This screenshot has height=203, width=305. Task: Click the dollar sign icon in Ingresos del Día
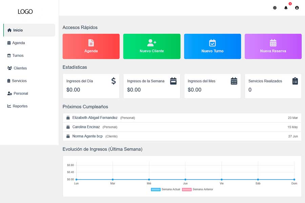pyautogui.click(x=114, y=81)
